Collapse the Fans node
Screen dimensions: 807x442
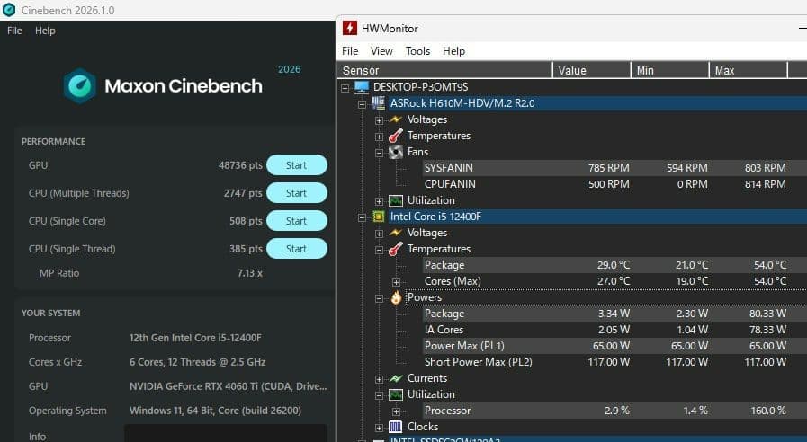(380, 153)
